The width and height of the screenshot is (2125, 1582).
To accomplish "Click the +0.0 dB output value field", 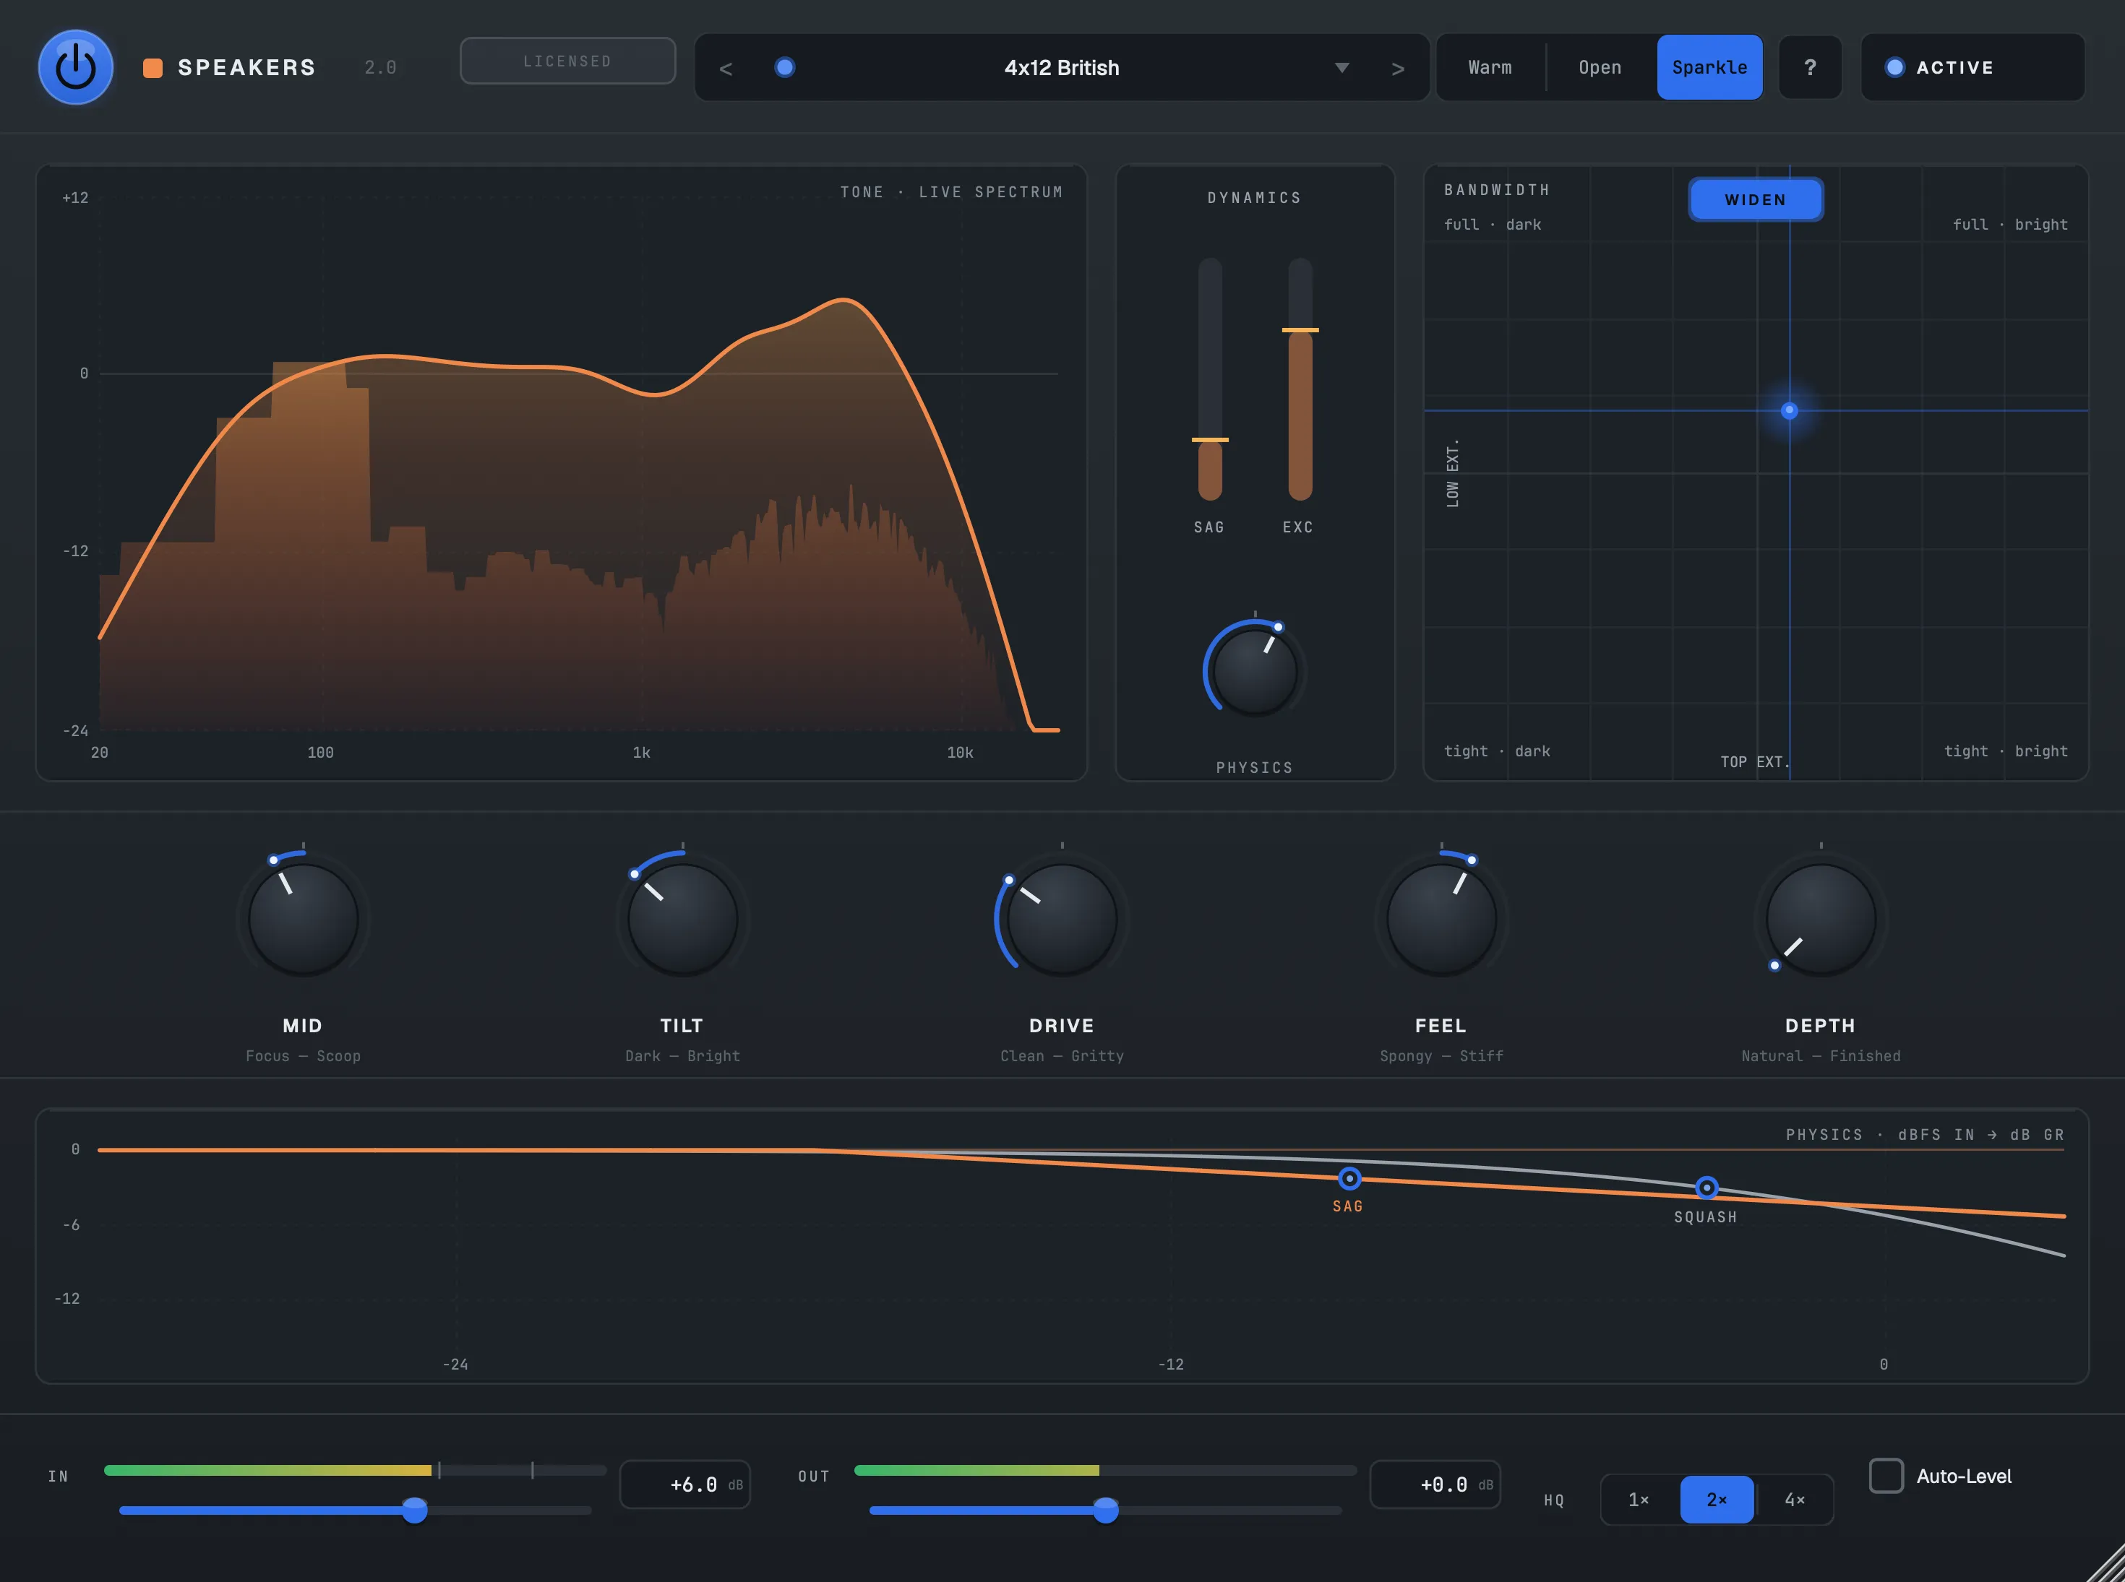I will coord(1435,1484).
